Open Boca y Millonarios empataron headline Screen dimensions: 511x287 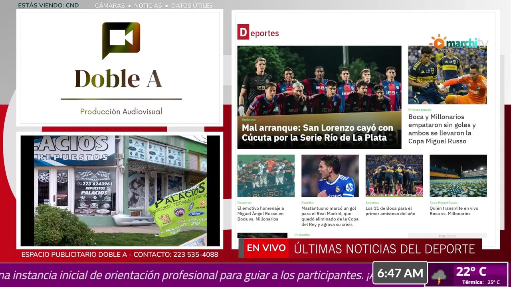(442, 129)
